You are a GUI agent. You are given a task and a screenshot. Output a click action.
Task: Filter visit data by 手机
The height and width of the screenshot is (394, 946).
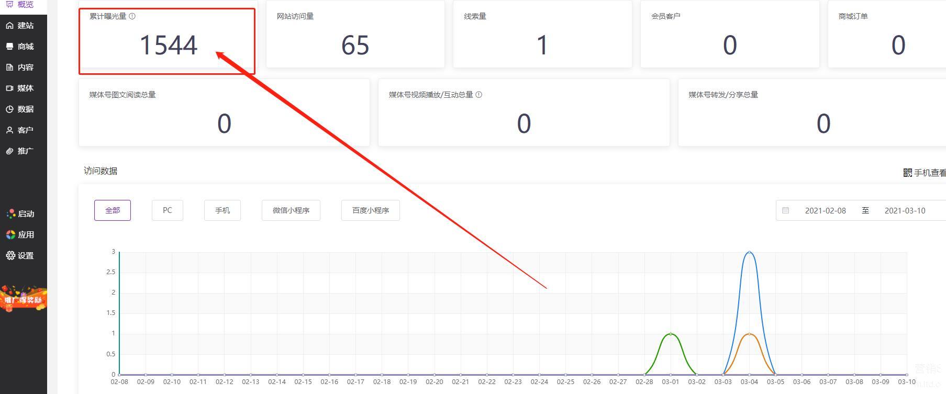(222, 210)
